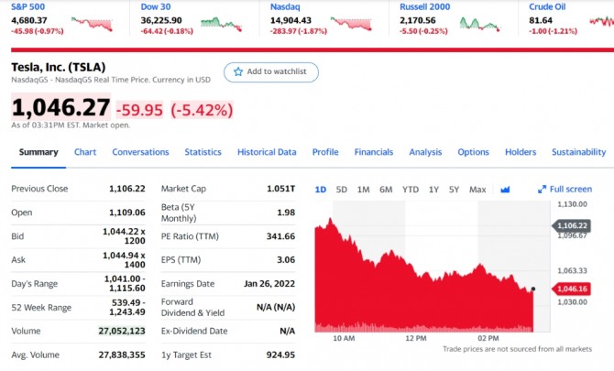The image size is (614, 371).
Task: Switch chart range to 1M
Action: pos(363,190)
